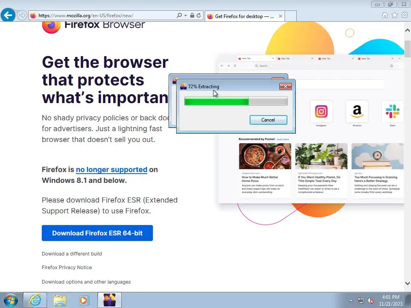Click the installer icon in the dialog title
This screenshot has height=308, width=411.
click(183, 87)
